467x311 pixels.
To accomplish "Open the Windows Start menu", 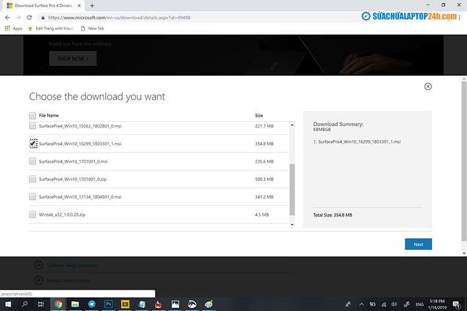I will click(x=8, y=304).
